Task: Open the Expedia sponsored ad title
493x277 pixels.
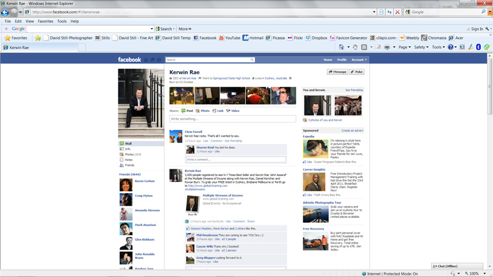Action: 309,136
